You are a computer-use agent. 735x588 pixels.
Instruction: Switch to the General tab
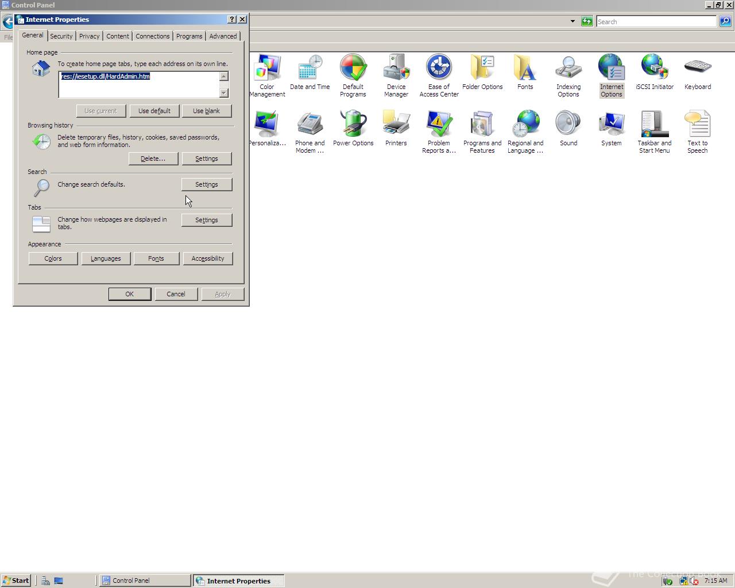click(33, 35)
